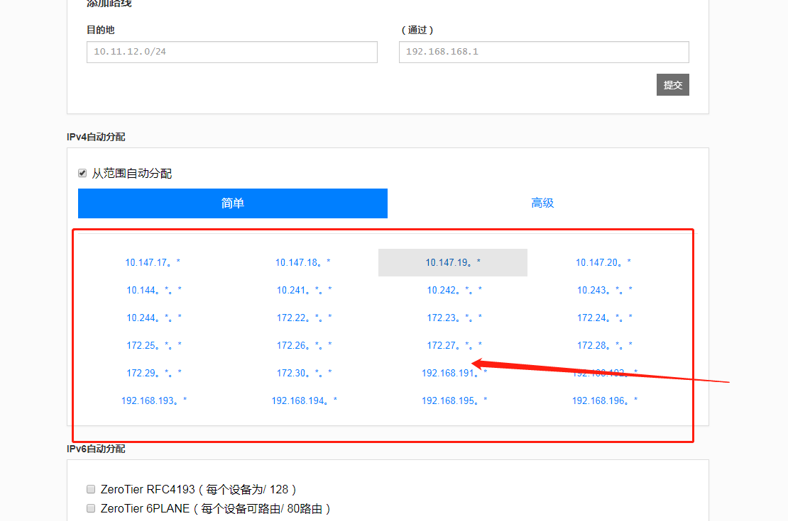The height and width of the screenshot is (521, 788).
Task: Click the 通过 (via) input field
Action: [543, 52]
